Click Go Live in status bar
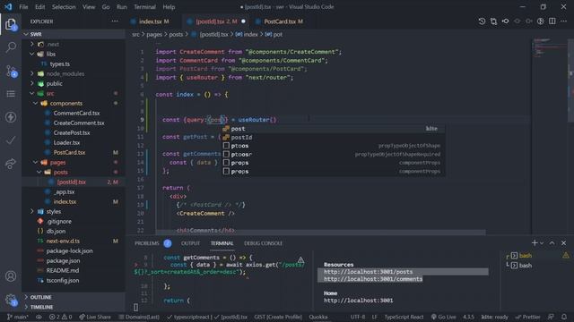The height and width of the screenshot is (322, 574). [443, 317]
